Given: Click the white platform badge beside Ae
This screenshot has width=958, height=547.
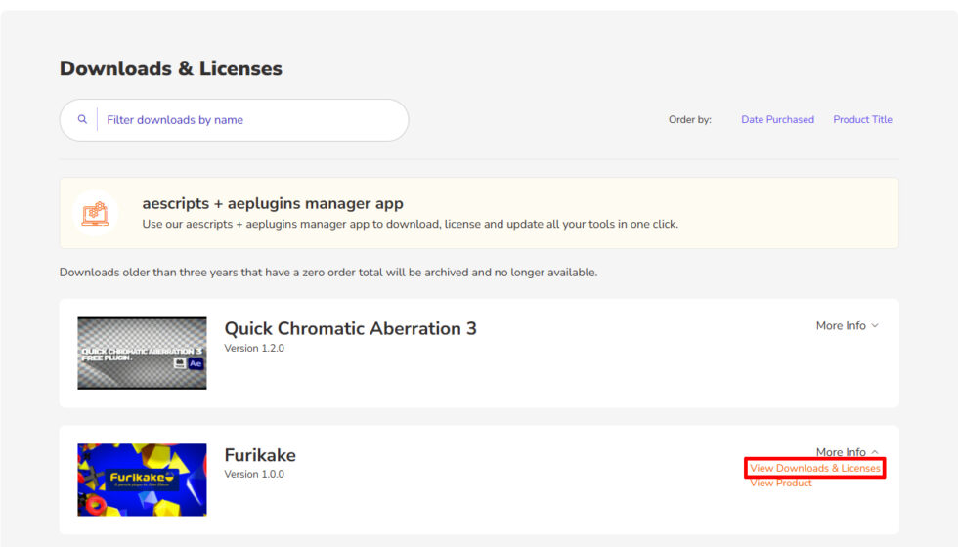Looking at the screenshot, I should click(x=180, y=362).
